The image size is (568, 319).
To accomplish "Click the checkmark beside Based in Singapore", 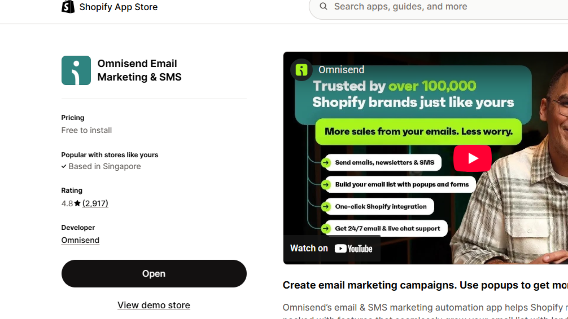I will [x=64, y=167].
